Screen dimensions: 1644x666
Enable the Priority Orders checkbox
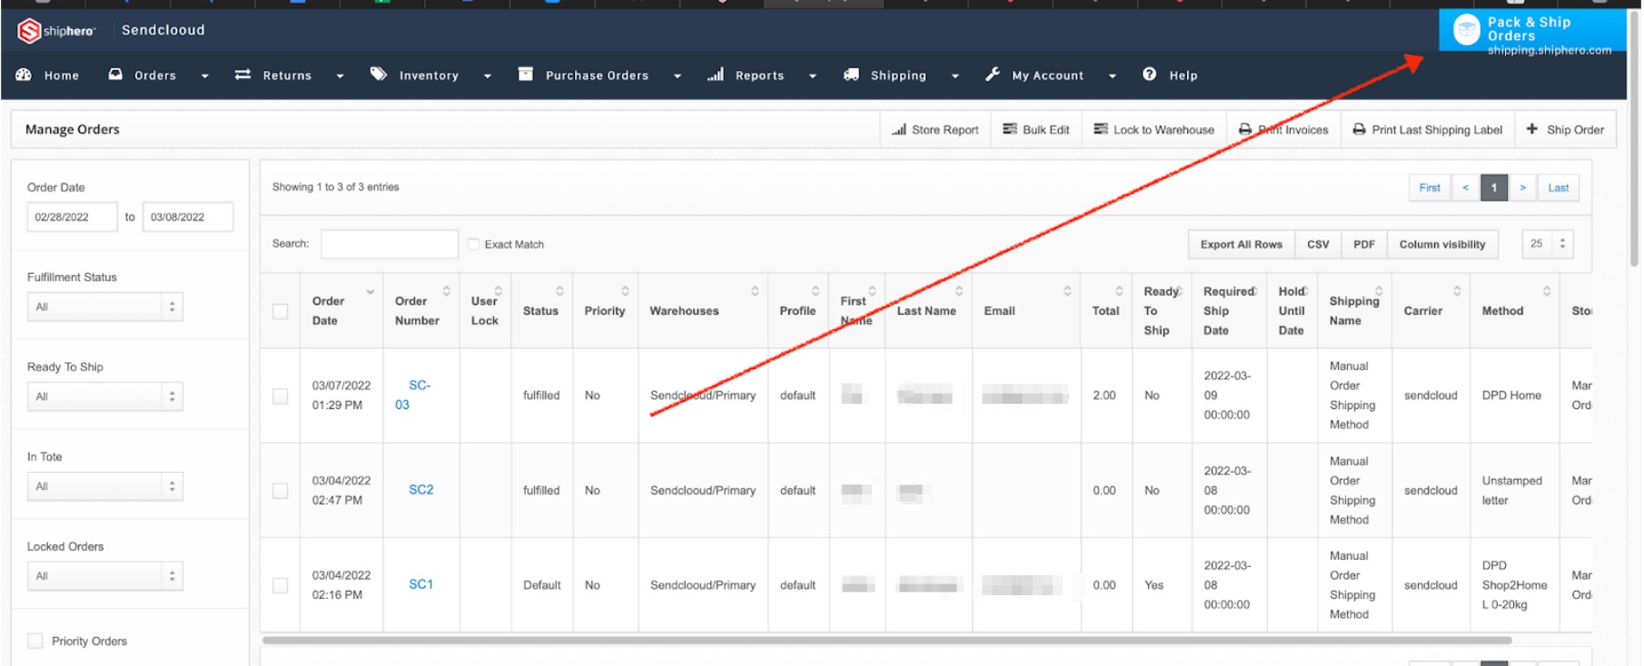point(35,641)
